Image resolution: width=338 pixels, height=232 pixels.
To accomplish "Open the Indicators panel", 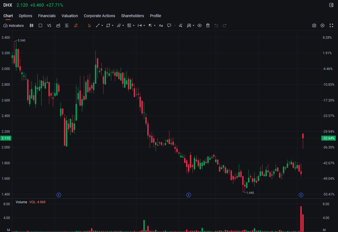I will 13,26.
